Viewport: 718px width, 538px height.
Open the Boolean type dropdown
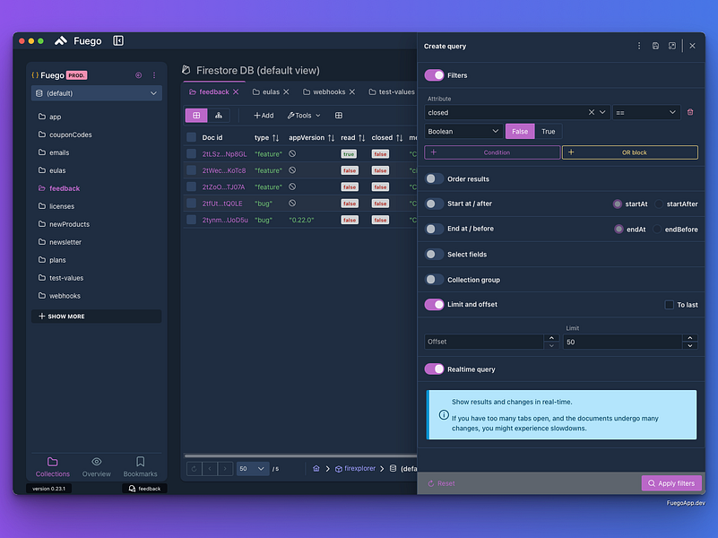tap(463, 132)
